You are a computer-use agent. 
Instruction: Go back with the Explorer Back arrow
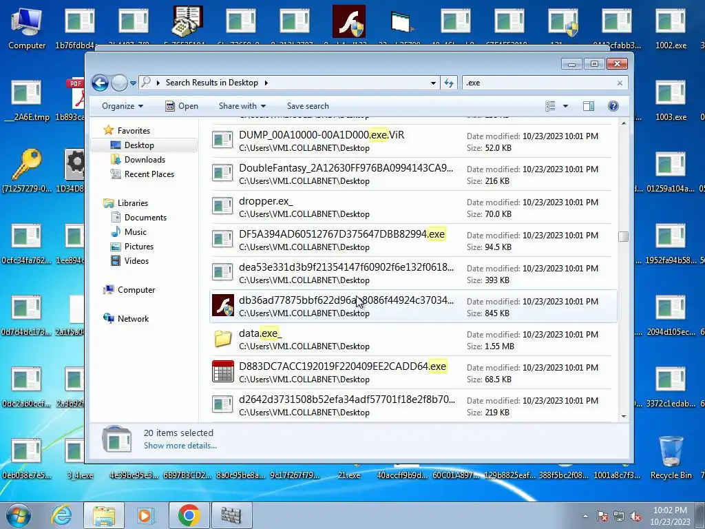coord(100,83)
